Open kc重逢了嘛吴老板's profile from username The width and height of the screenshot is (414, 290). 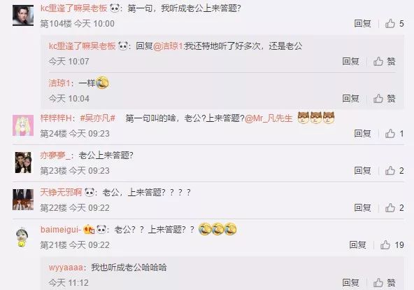[73, 8]
